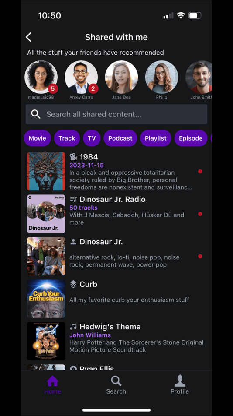Click the red unread dot on Dinosaur Jr. Radio
This screenshot has height=416, width=233.
point(200,214)
